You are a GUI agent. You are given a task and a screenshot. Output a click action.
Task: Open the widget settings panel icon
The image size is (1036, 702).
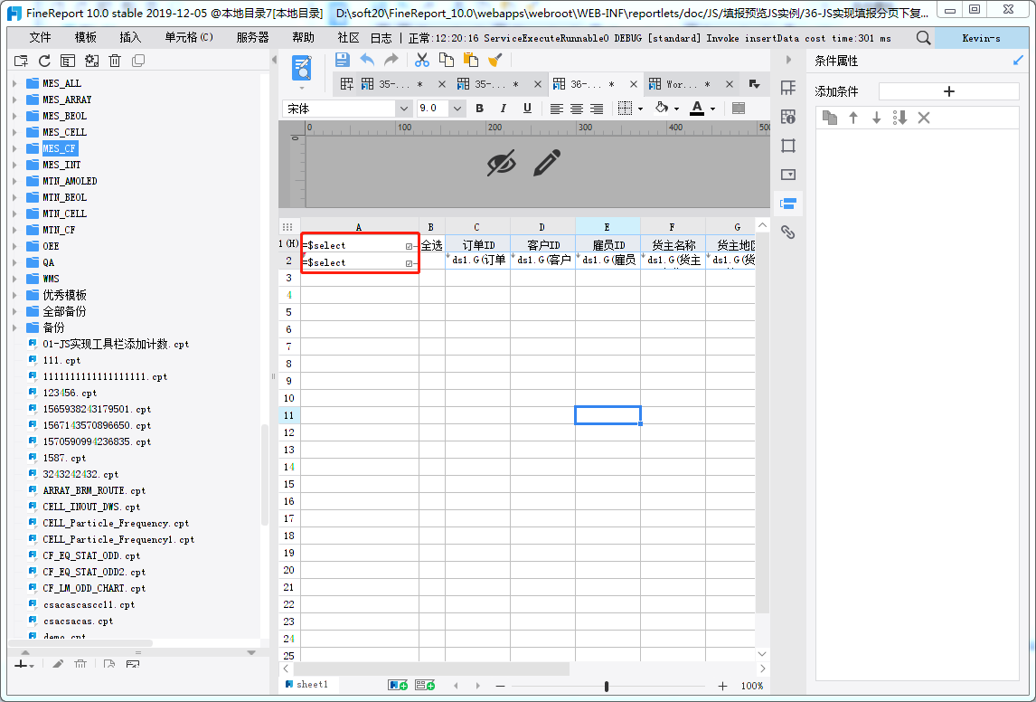788,175
